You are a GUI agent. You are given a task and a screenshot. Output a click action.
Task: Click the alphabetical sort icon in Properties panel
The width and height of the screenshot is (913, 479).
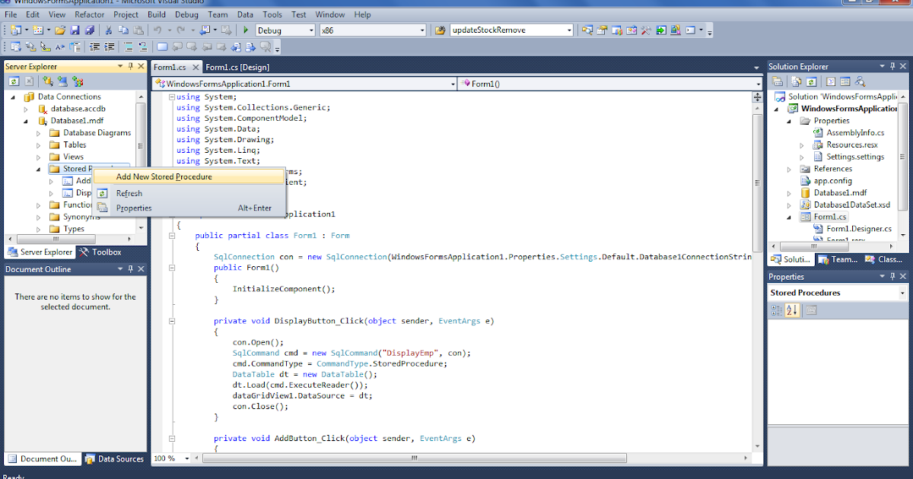coord(791,309)
